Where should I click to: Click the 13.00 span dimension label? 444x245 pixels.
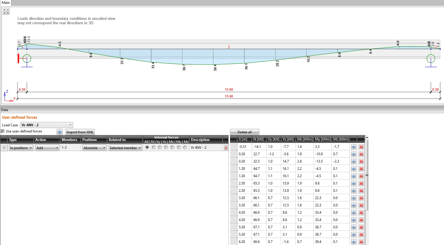(229, 89)
